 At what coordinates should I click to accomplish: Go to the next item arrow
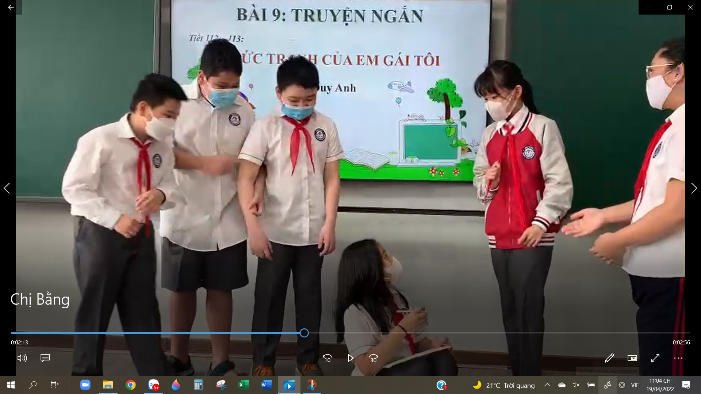coord(694,188)
